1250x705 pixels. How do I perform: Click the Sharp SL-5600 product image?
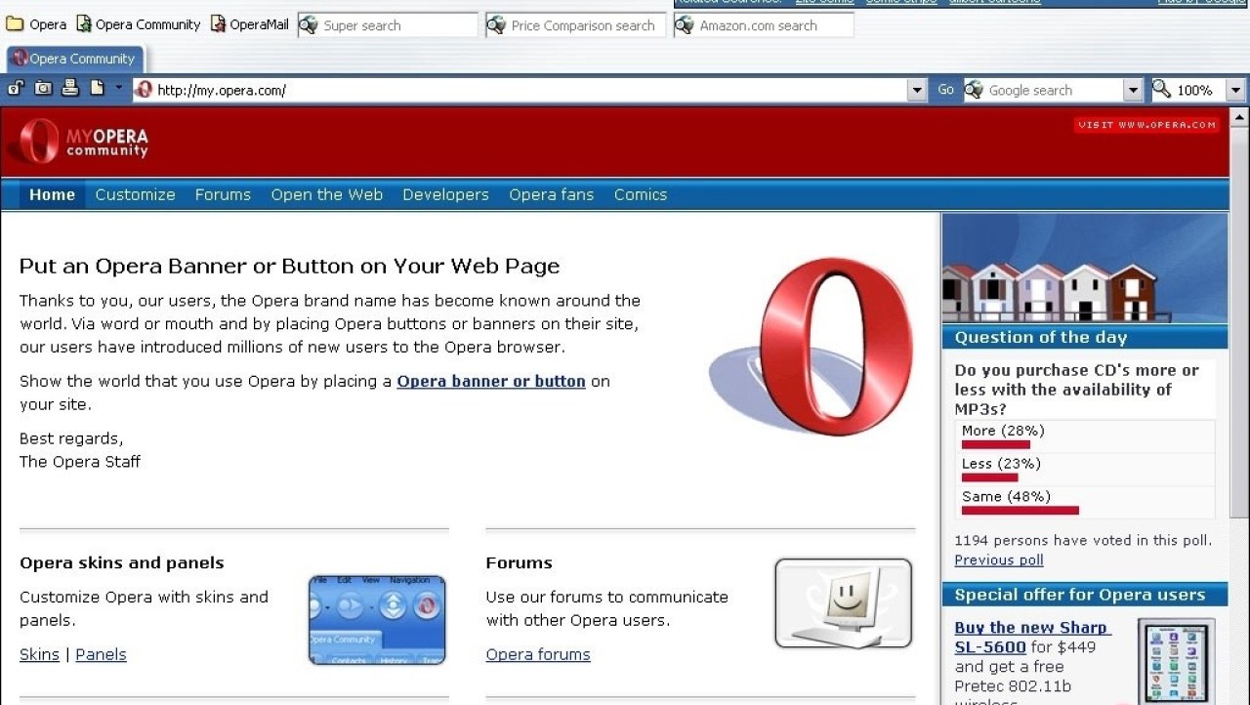pos(1176,661)
